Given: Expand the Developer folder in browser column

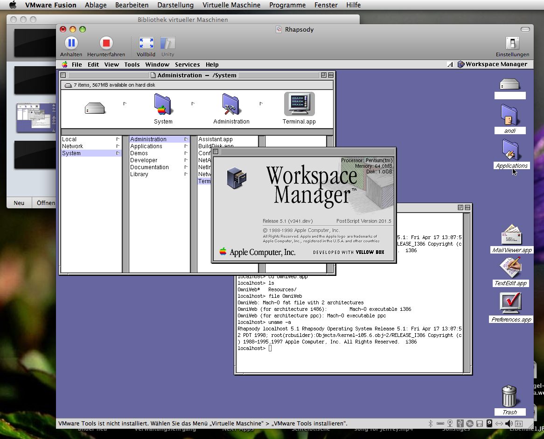Looking at the screenshot, I should coord(144,160).
